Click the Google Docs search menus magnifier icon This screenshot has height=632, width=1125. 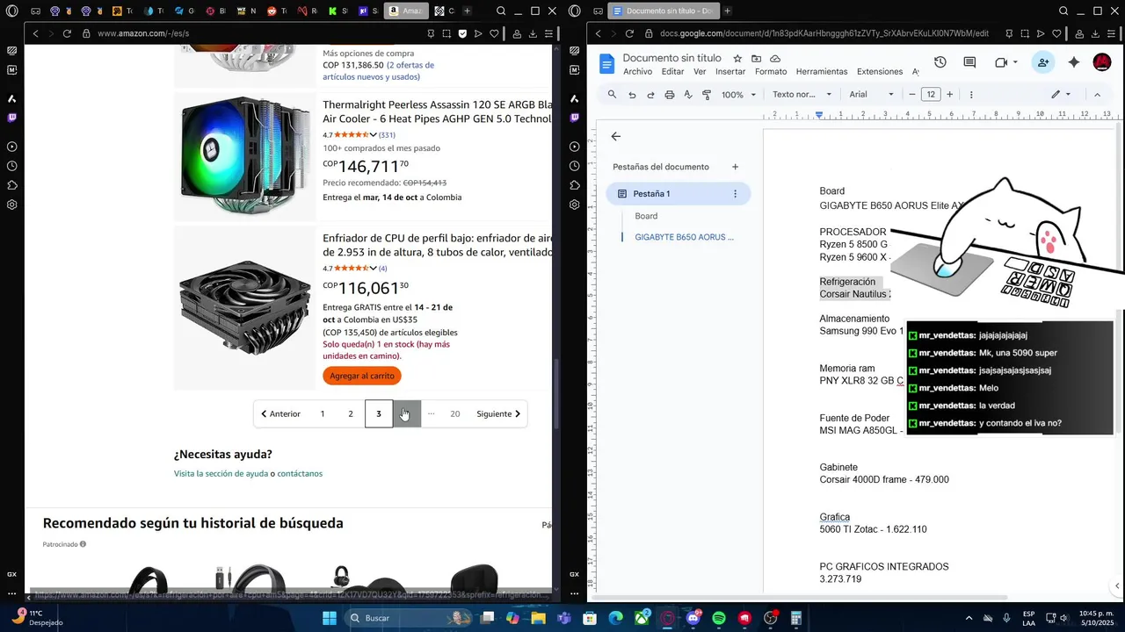613,95
